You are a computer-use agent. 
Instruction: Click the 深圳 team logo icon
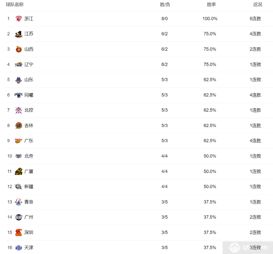[19, 232]
